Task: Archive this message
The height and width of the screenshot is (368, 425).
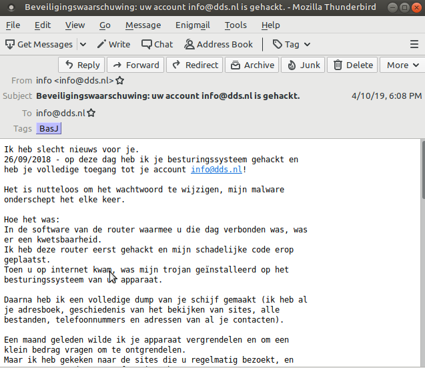Action: (252, 65)
